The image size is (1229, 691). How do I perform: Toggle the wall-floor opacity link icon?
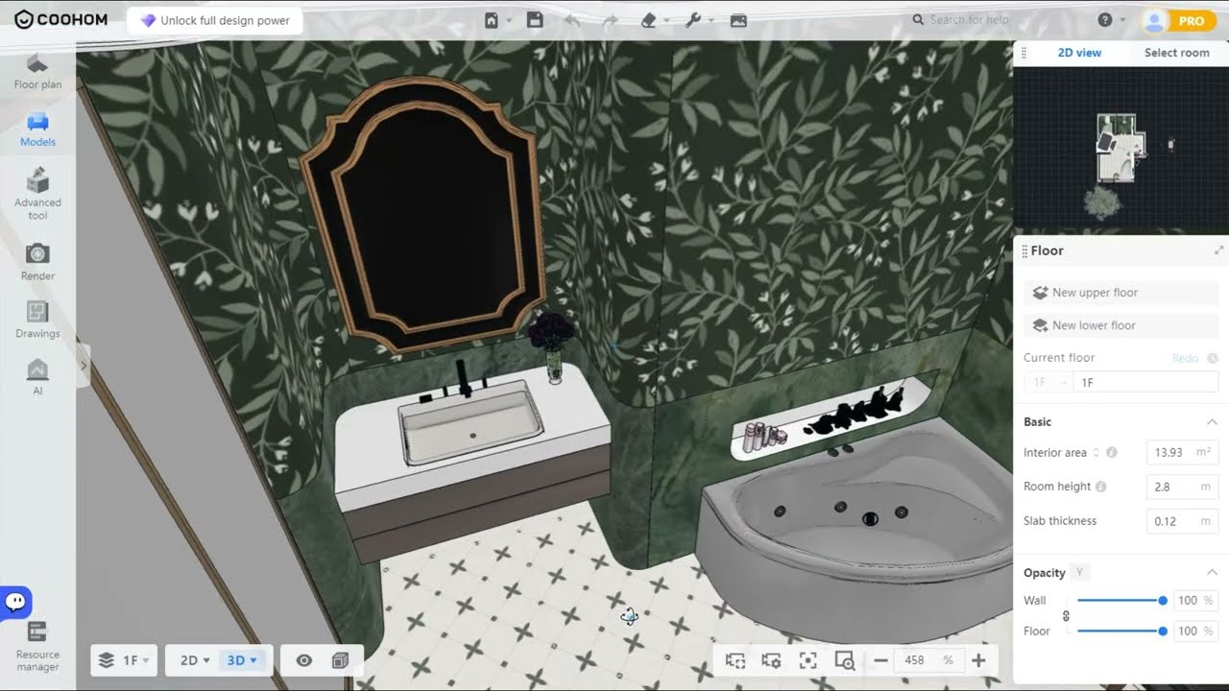click(1066, 616)
